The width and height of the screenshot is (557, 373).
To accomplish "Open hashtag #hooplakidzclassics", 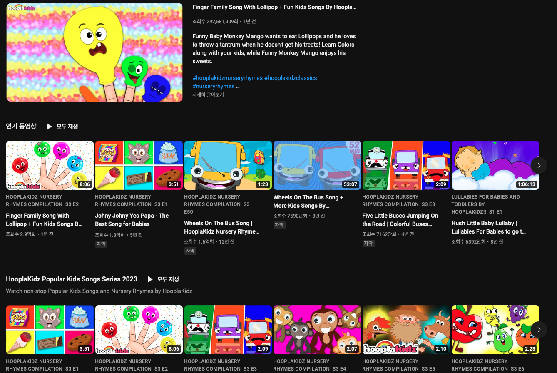I will click(x=291, y=78).
